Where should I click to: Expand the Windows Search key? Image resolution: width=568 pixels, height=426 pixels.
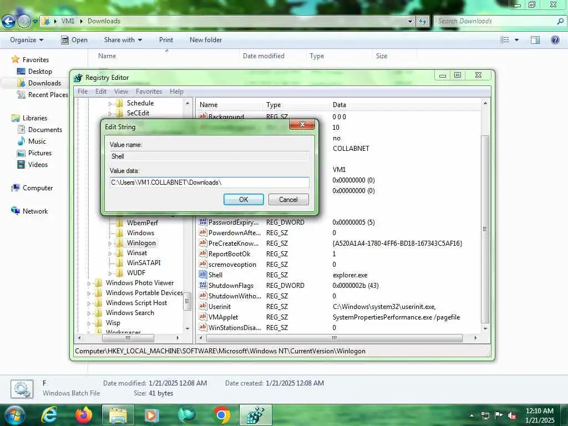coord(89,313)
